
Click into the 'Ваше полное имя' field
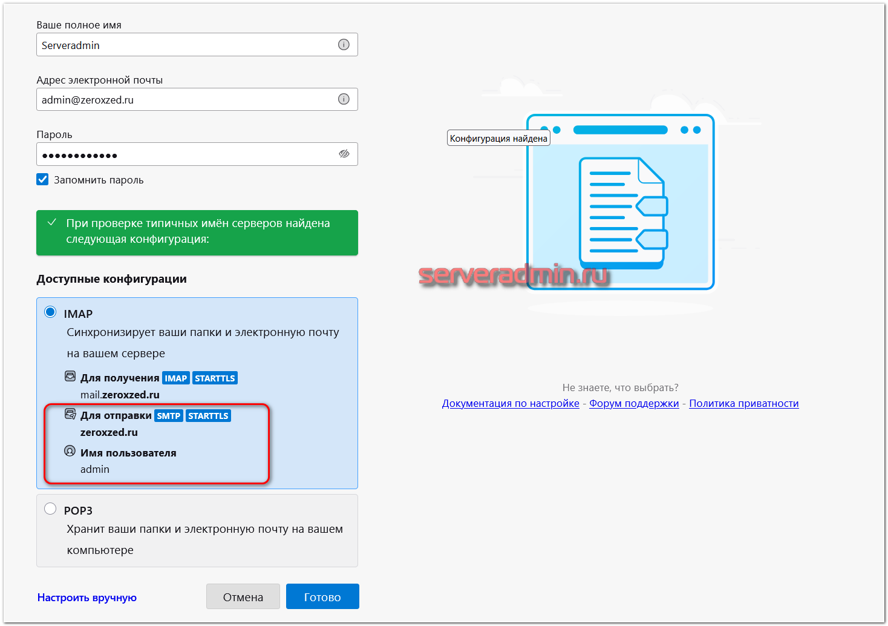click(x=184, y=45)
